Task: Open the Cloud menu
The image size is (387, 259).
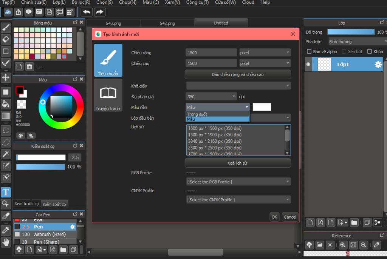Action: point(248,3)
